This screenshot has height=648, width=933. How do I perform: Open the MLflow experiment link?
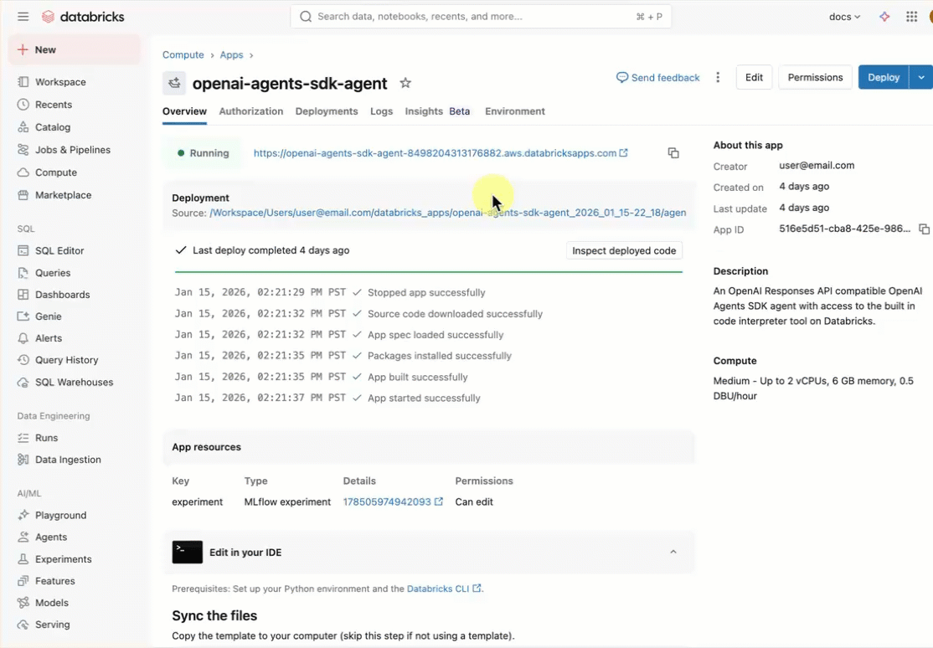point(388,501)
